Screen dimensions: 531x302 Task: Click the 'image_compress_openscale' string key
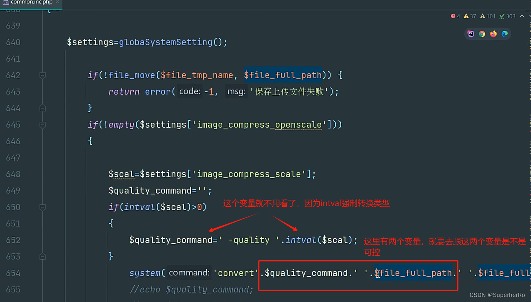260,125
